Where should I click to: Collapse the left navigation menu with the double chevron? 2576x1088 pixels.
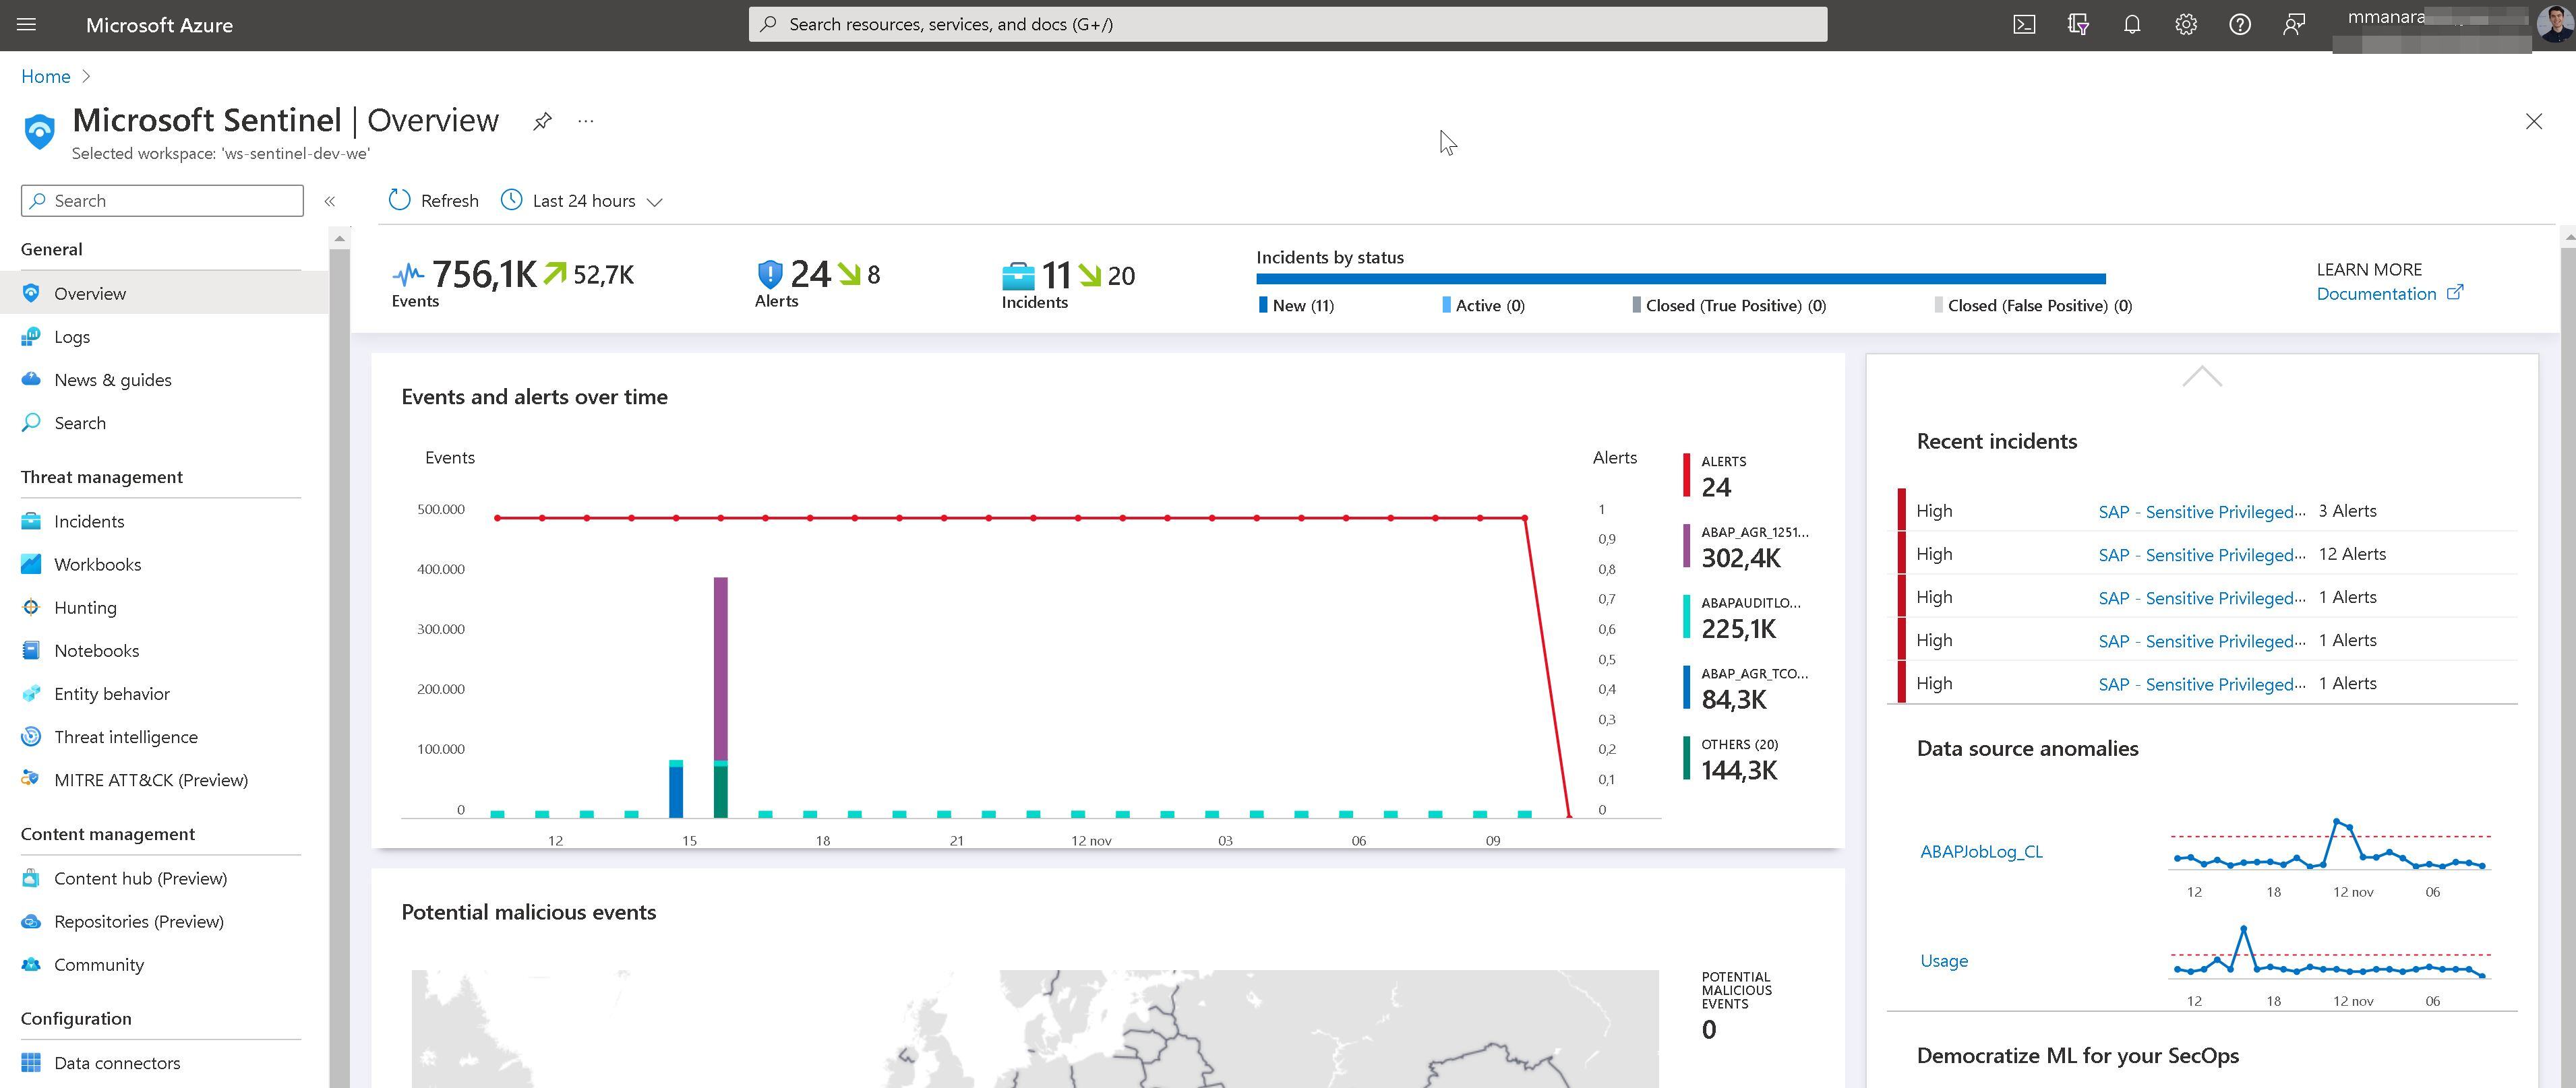click(x=329, y=201)
